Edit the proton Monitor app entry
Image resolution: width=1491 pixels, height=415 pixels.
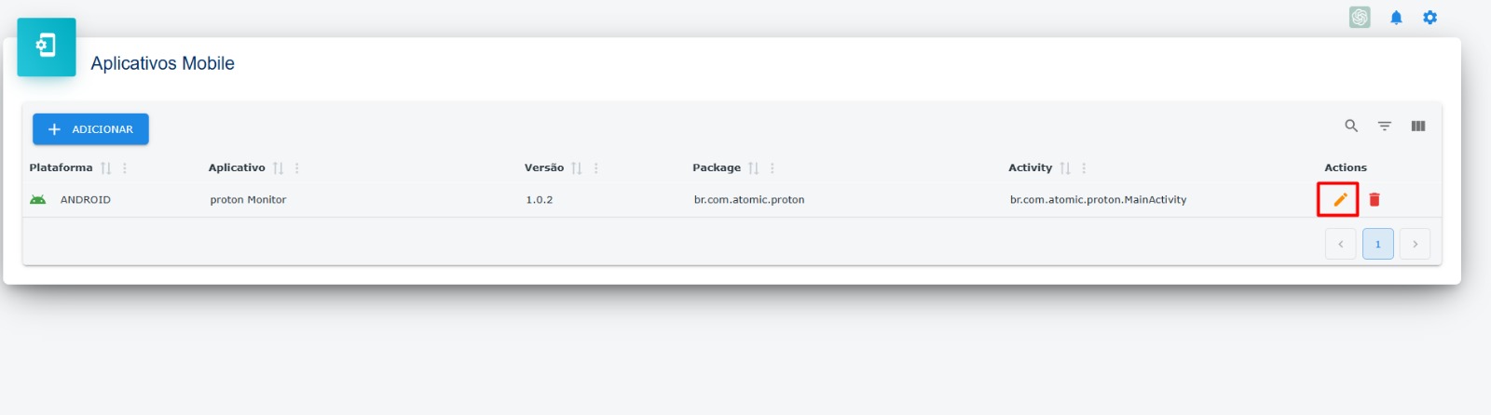1340,199
